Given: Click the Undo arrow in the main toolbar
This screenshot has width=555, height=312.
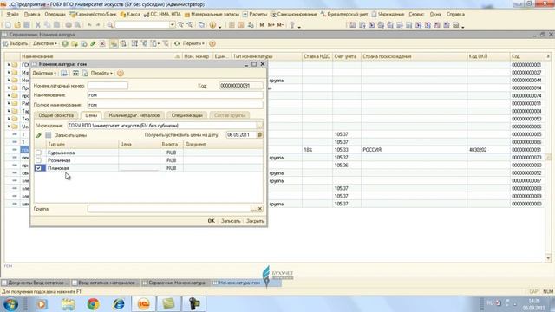Looking at the screenshot, I should point(89,25).
